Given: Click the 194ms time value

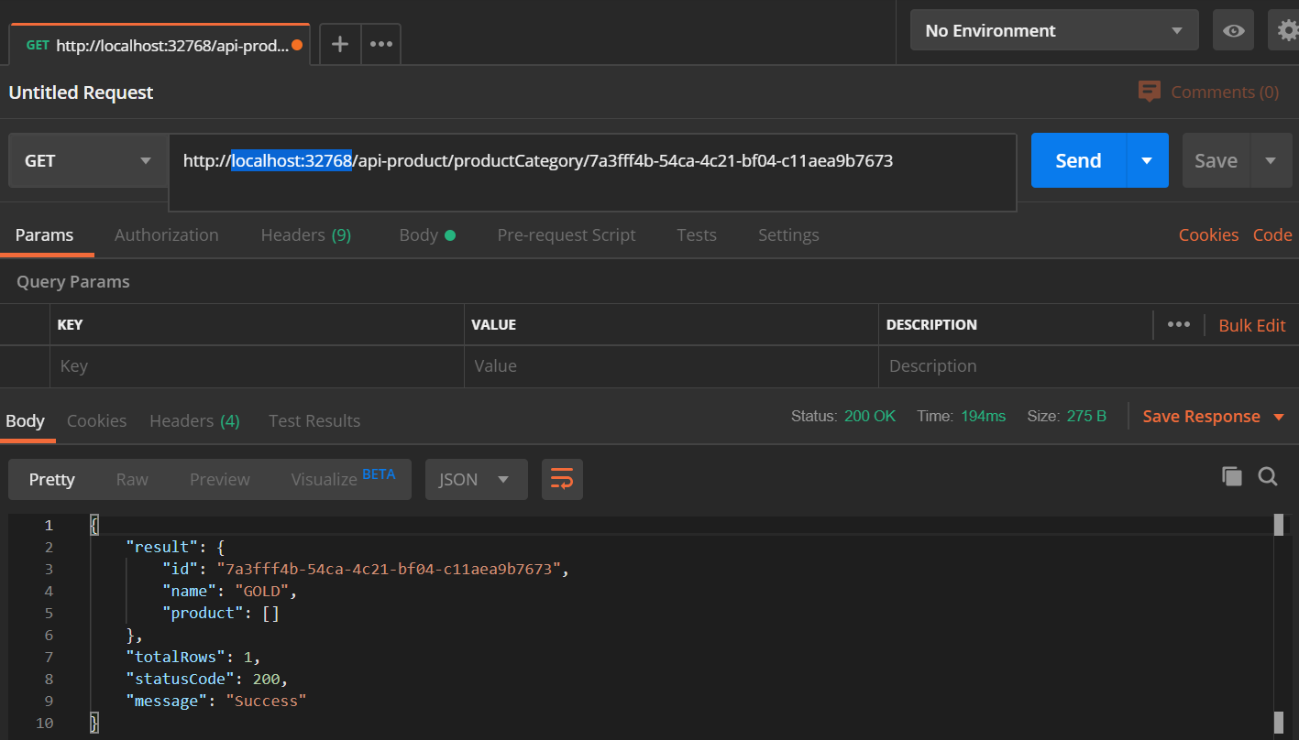Looking at the screenshot, I should 983,416.
